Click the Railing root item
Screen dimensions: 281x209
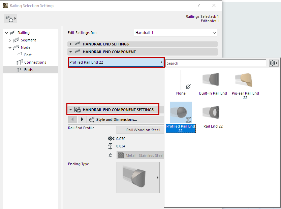(24, 33)
